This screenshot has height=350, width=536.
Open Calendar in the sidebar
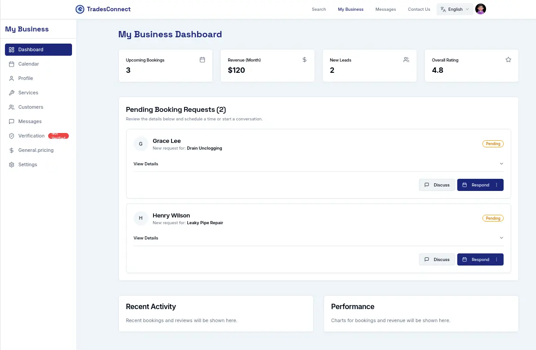coord(28,64)
